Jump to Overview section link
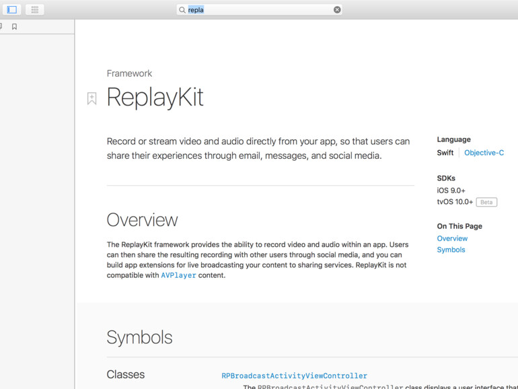The width and height of the screenshot is (518, 389). [452, 238]
